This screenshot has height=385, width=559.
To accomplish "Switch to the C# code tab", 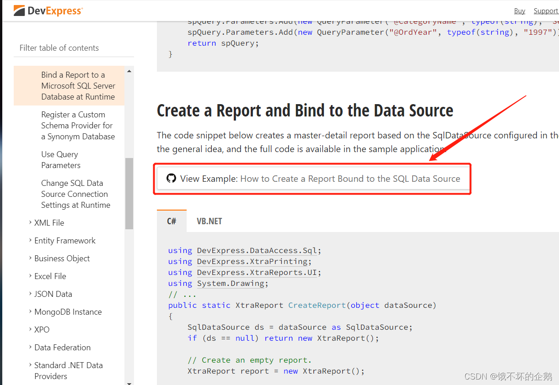I will tap(172, 221).
